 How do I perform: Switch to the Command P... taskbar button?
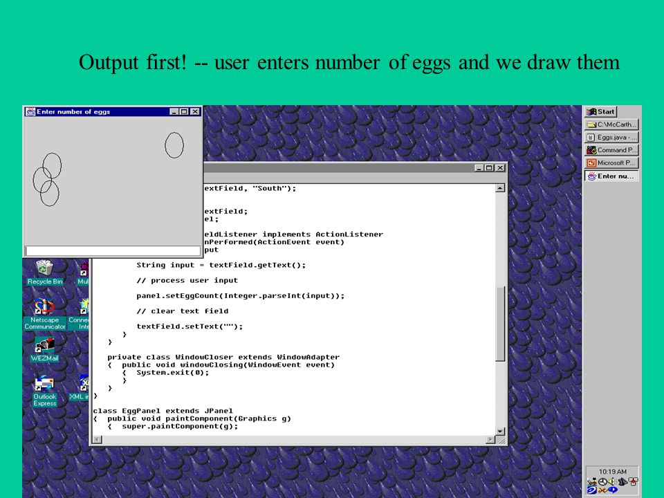coord(611,150)
